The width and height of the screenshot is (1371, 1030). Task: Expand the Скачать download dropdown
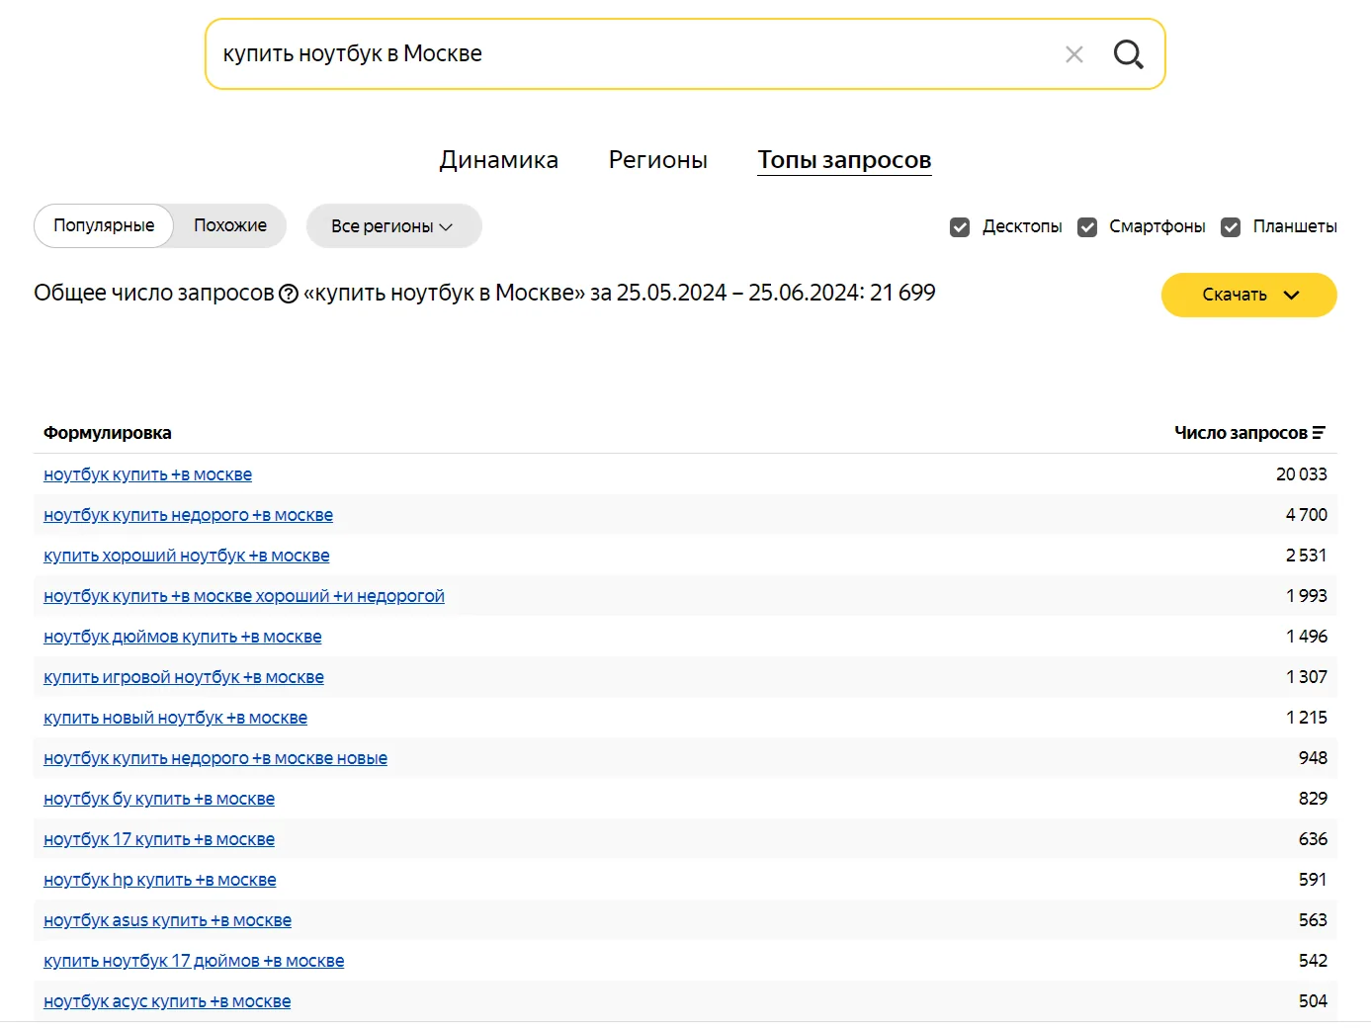[1248, 295]
